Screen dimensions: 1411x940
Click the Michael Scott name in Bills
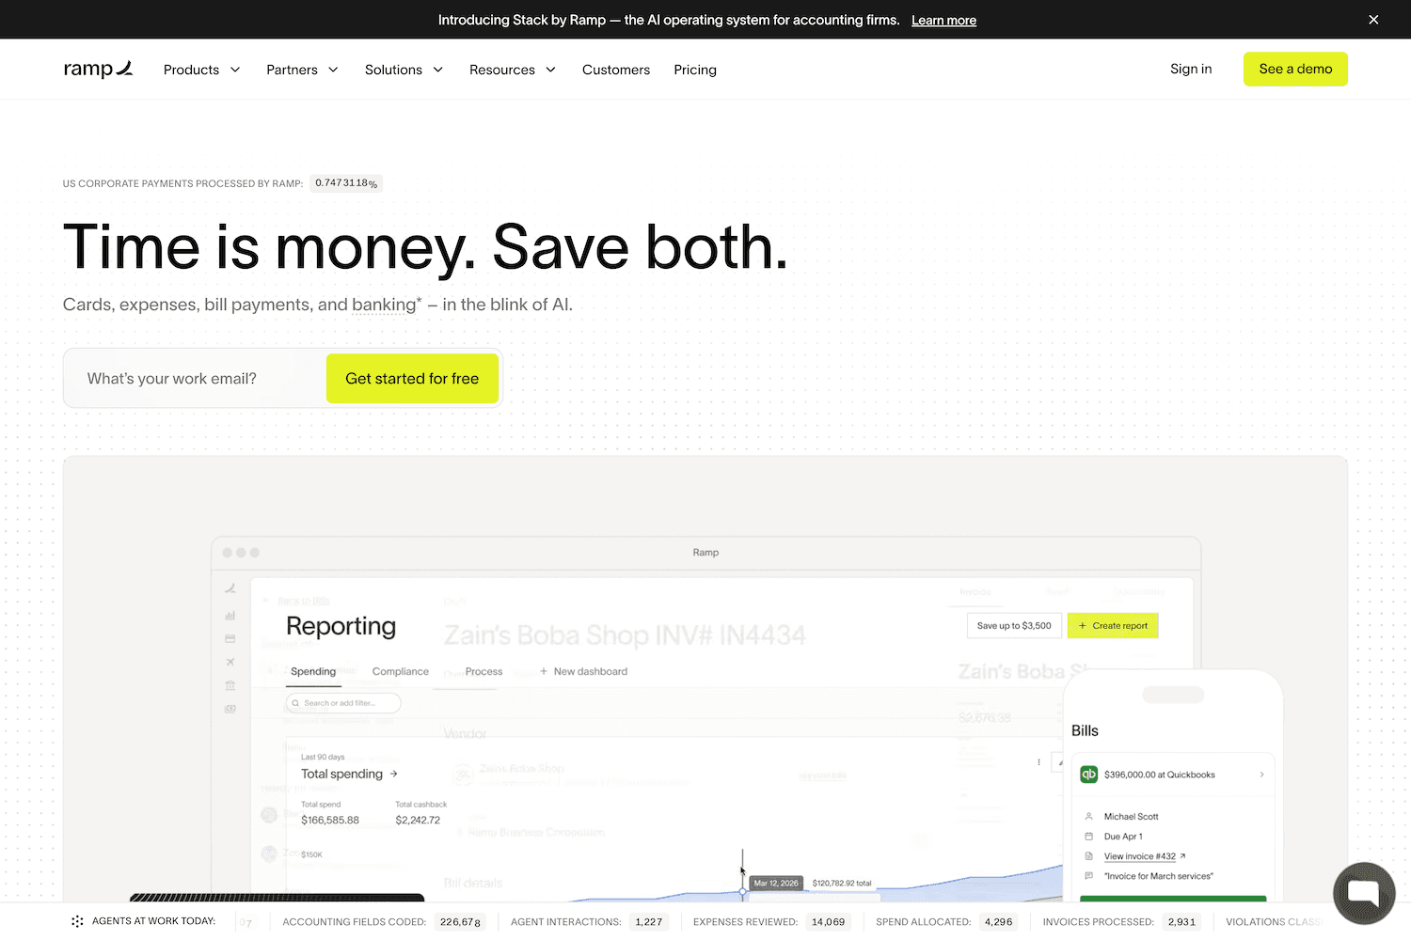coord(1132,817)
